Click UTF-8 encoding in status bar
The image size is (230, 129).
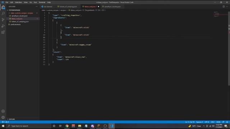pos(207,122)
